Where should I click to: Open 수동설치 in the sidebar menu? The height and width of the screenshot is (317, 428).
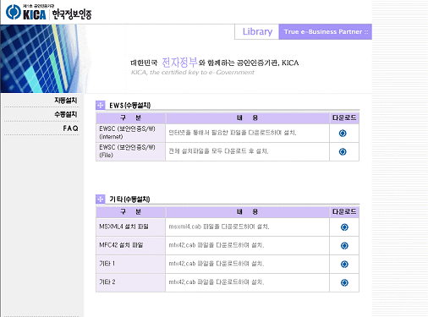[x=66, y=114]
